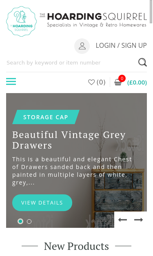The width and height of the screenshot is (153, 256).
Task: Click the £0.00 basket total
Action: [x=137, y=82]
